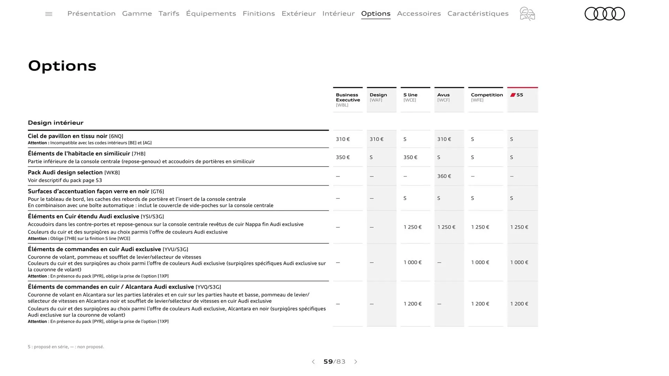Open the Caractéristiques tab
This screenshot has width=669, height=376.
tap(478, 14)
